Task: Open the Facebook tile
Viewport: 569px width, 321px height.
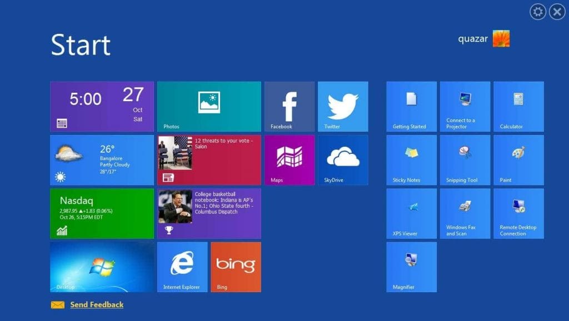Action: [x=289, y=107]
